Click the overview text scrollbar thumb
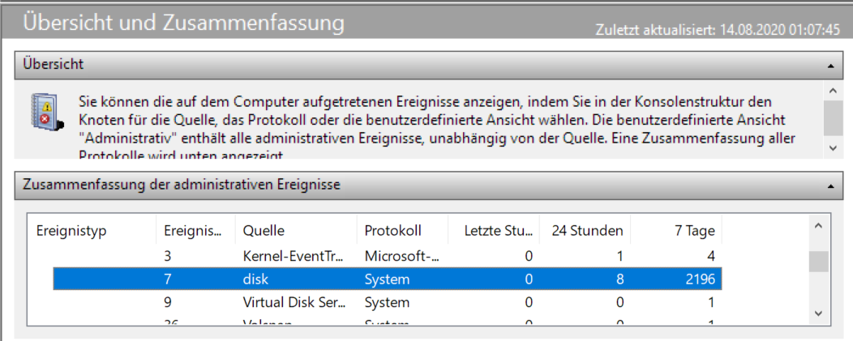The width and height of the screenshot is (853, 341). tap(830, 117)
